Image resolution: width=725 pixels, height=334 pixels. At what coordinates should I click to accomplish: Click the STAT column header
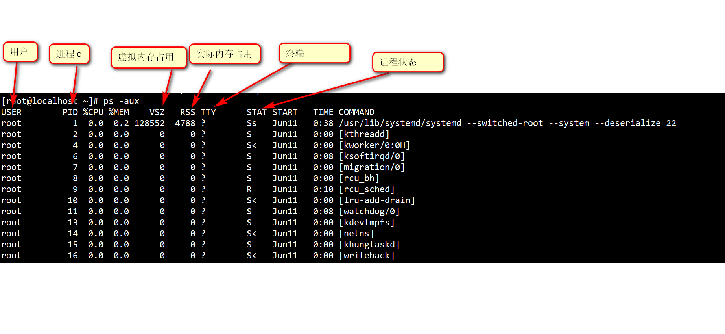click(x=256, y=112)
